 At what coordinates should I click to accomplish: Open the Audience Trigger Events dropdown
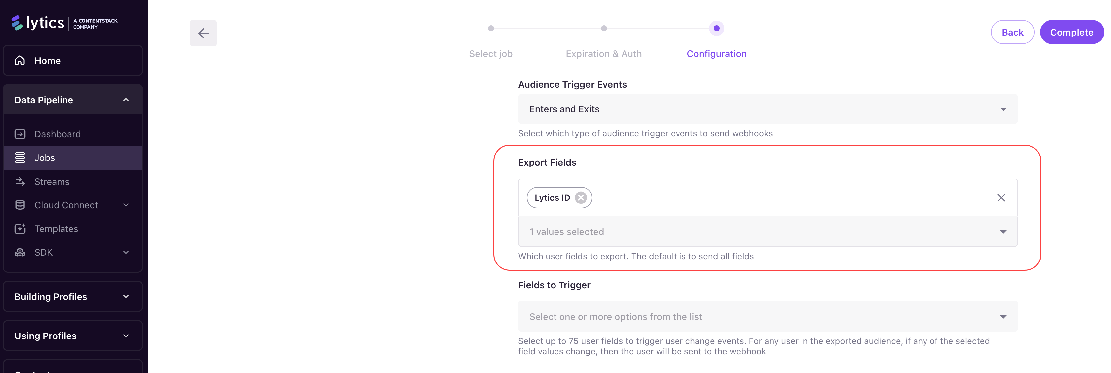[x=767, y=109]
